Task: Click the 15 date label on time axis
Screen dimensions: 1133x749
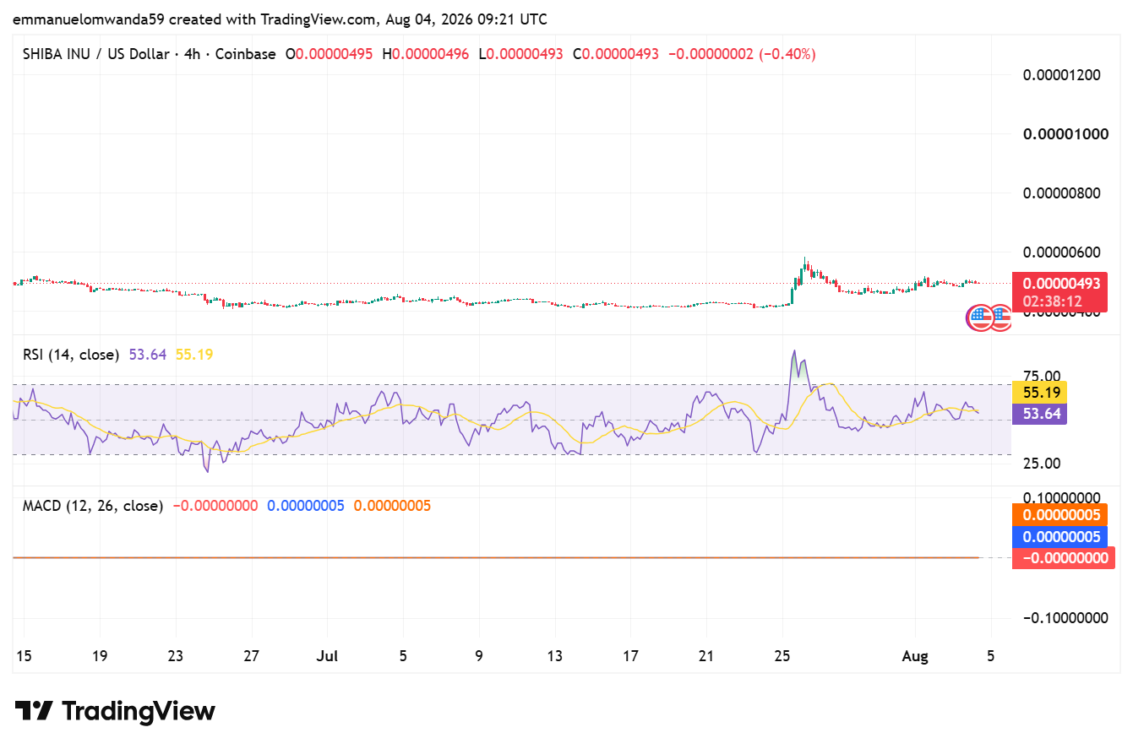Action: click(23, 656)
